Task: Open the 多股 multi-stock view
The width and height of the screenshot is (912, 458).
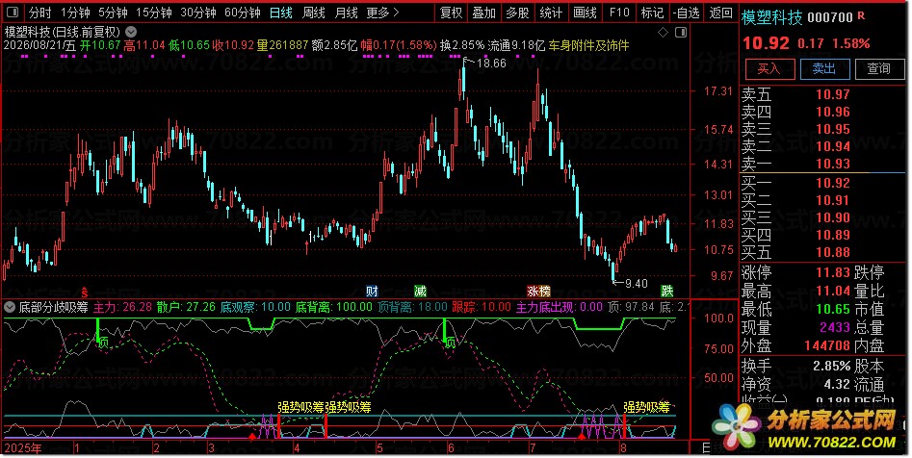Action: coord(517,13)
